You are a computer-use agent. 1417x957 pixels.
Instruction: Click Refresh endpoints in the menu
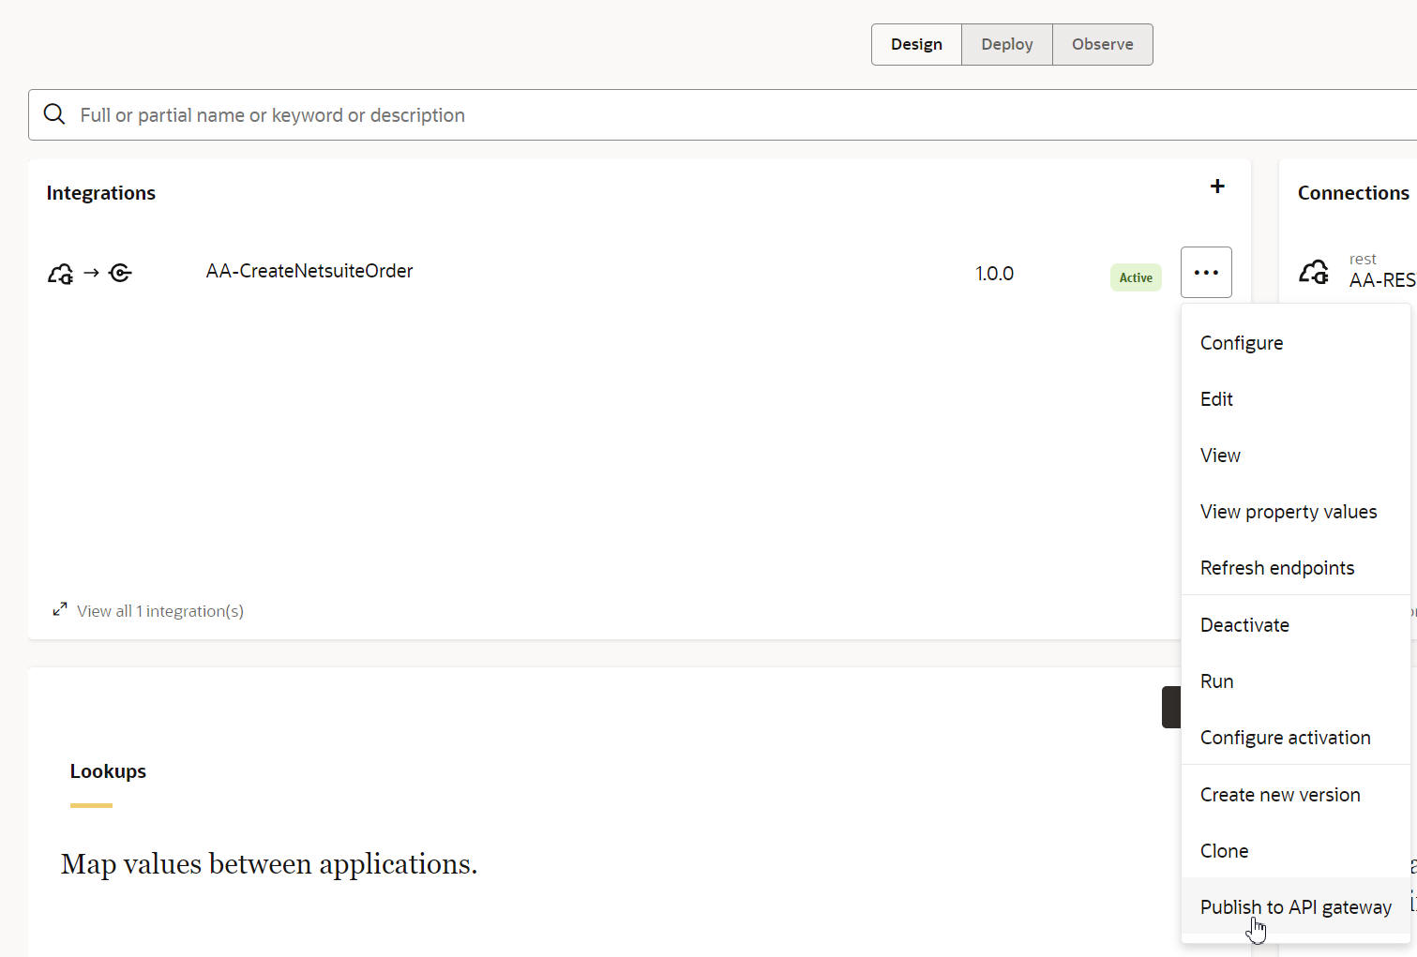point(1277,568)
